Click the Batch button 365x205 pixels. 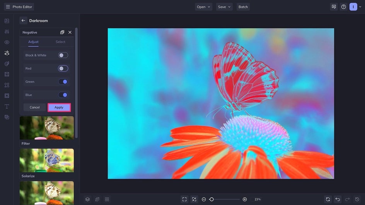(243, 7)
